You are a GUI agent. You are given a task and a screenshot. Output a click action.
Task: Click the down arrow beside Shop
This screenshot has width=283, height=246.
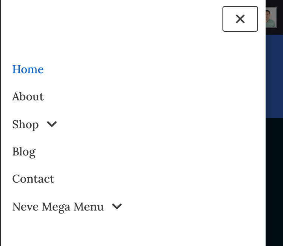tap(52, 124)
